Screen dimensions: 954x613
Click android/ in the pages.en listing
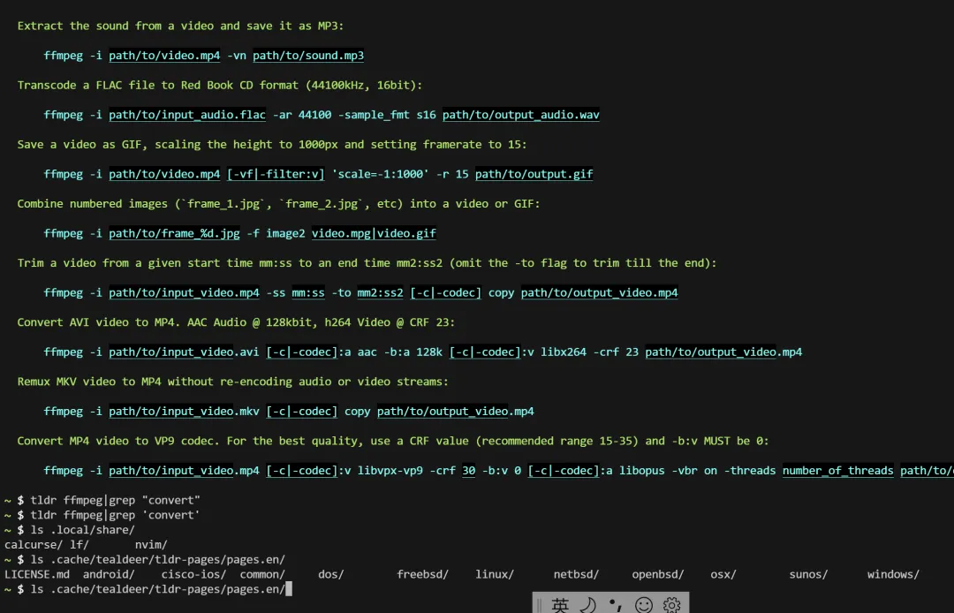(x=109, y=574)
